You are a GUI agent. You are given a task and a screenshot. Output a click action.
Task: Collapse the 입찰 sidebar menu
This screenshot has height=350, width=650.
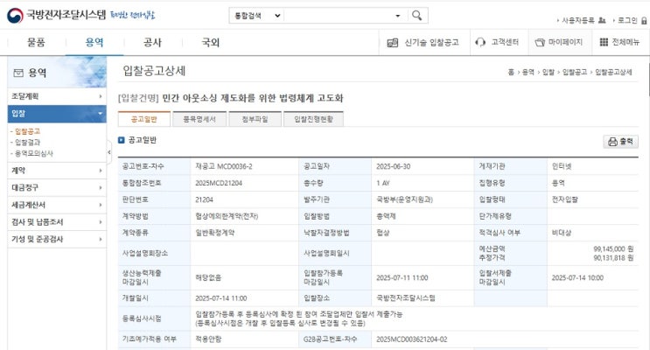(x=57, y=114)
